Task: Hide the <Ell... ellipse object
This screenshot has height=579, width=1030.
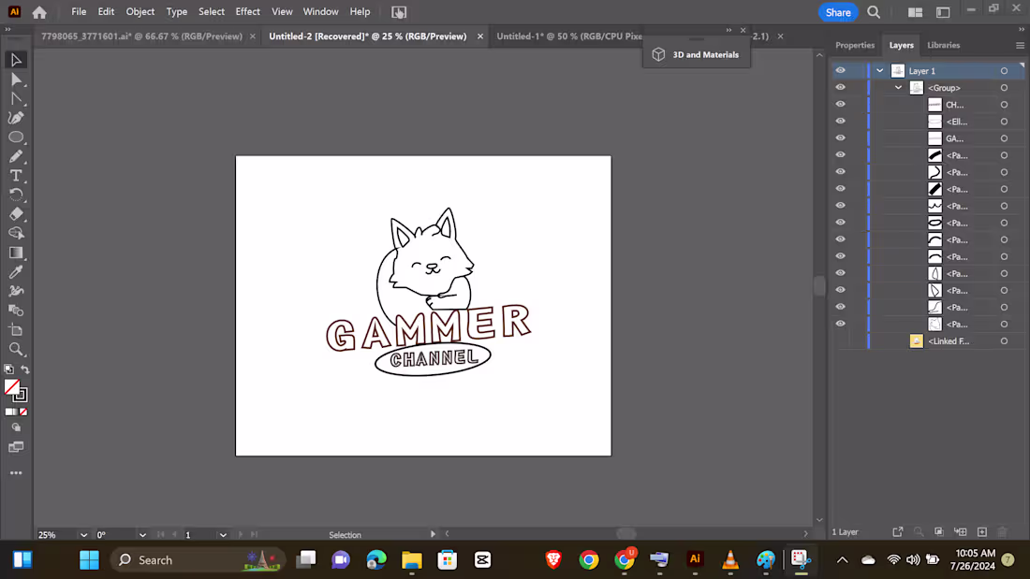Action: (x=840, y=121)
